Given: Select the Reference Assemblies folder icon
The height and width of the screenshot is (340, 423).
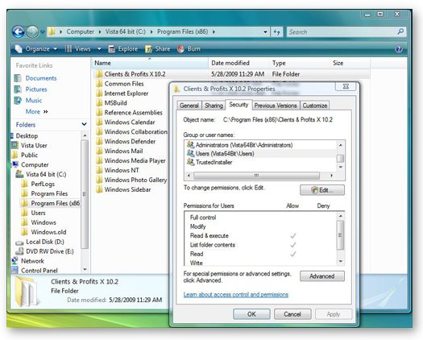Looking at the screenshot, I should coord(99,112).
